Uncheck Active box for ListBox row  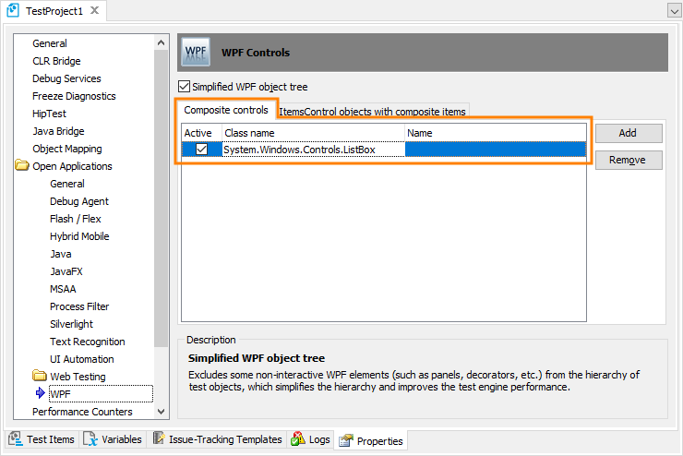pyautogui.click(x=201, y=150)
